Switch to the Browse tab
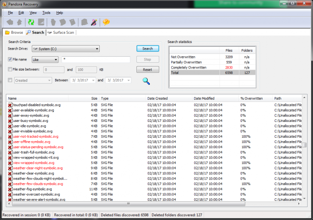313x220 pixels. click(14, 32)
